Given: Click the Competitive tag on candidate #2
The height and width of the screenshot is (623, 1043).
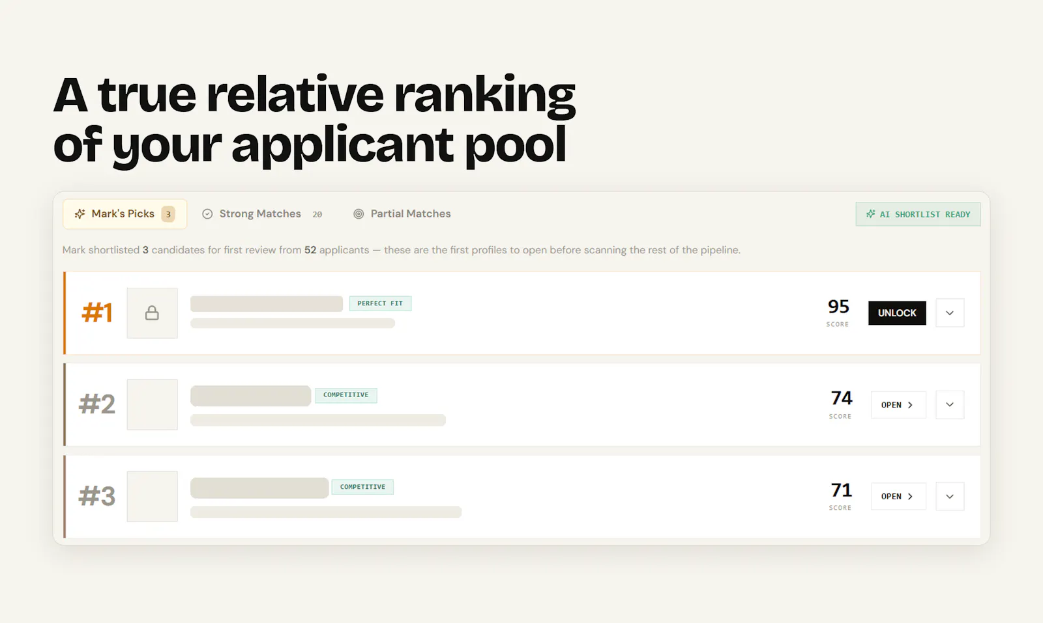Looking at the screenshot, I should pos(346,395).
